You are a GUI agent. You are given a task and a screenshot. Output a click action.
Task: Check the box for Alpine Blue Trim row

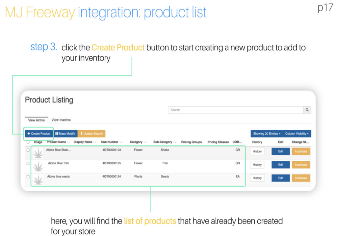[x=28, y=163]
